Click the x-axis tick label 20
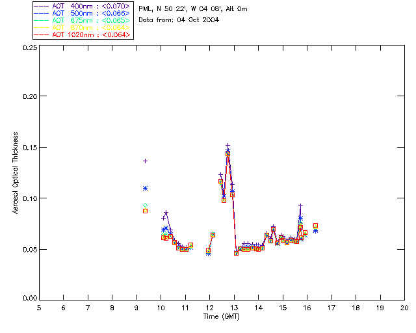This screenshot has width=416, height=333. pos(404,308)
